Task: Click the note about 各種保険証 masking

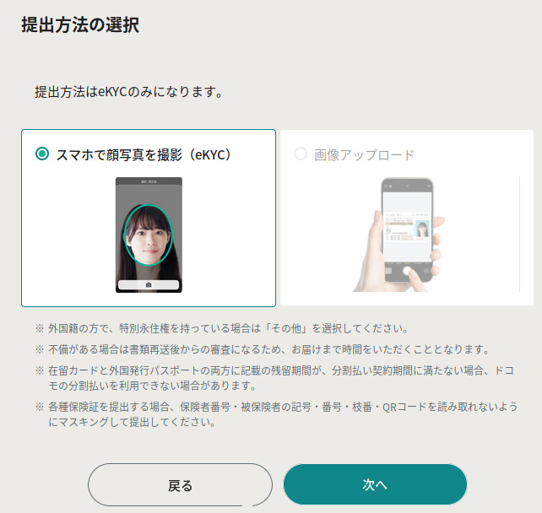Action: [x=277, y=414]
